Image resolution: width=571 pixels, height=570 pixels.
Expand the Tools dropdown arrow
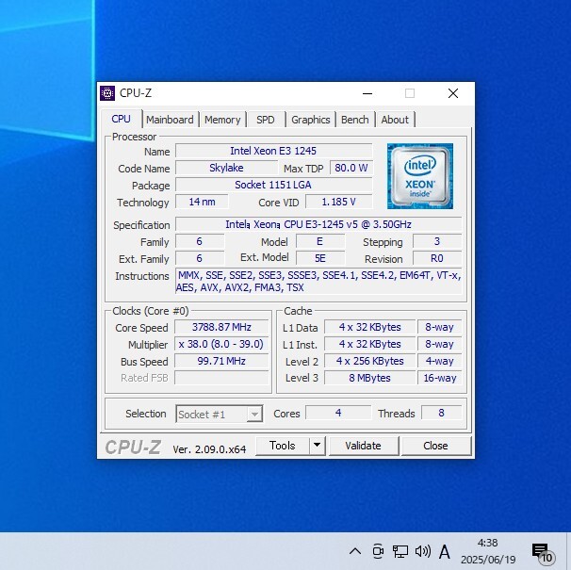318,446
